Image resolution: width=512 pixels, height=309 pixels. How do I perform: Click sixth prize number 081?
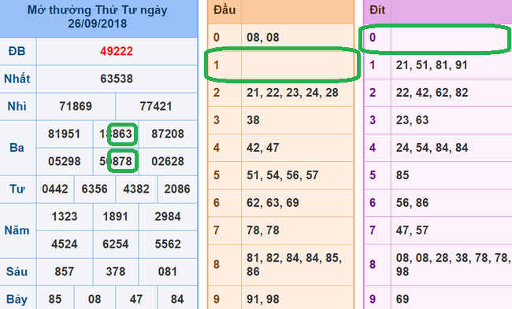point(168,271)
